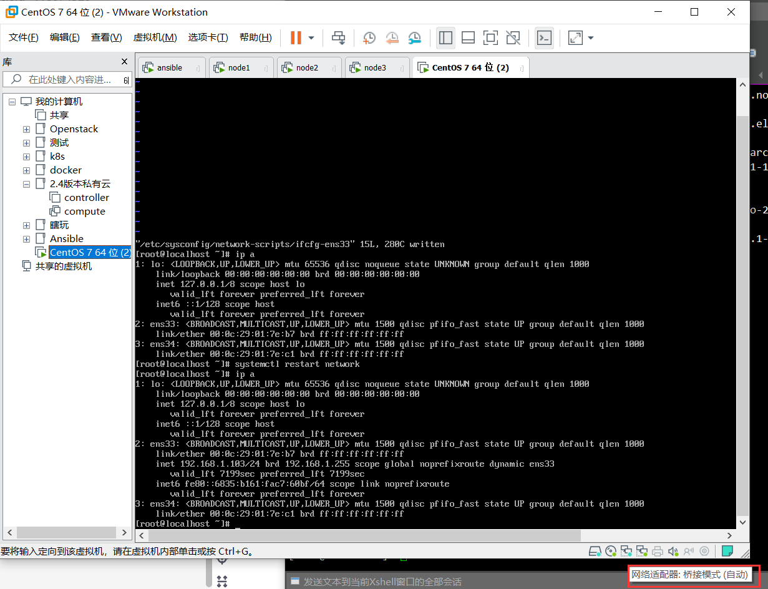The height and width of the screenshot is (589, 768).
Task: Expand the docker folder
Action: pos(26,170)
